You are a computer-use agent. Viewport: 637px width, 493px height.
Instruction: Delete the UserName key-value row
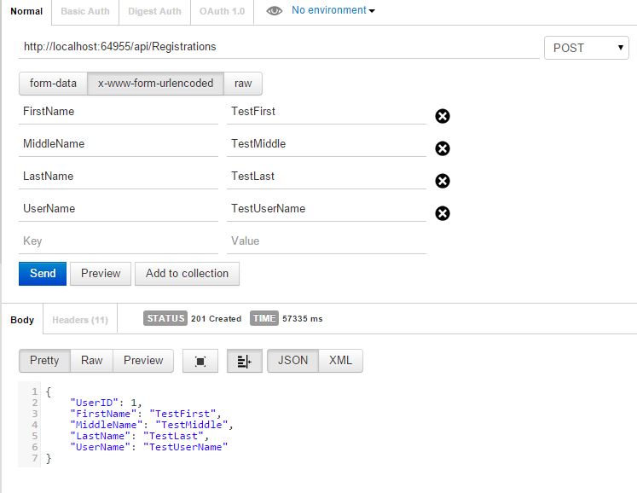[x=443, y=213]
